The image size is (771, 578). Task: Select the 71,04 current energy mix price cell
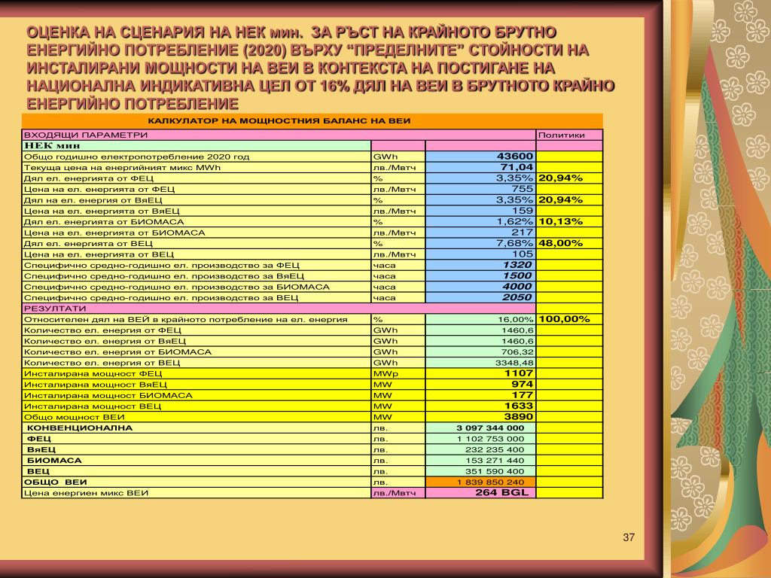click(x=480, y=167)
